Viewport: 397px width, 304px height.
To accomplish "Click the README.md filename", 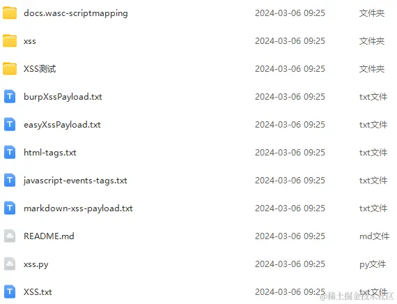I will point(49,236).
